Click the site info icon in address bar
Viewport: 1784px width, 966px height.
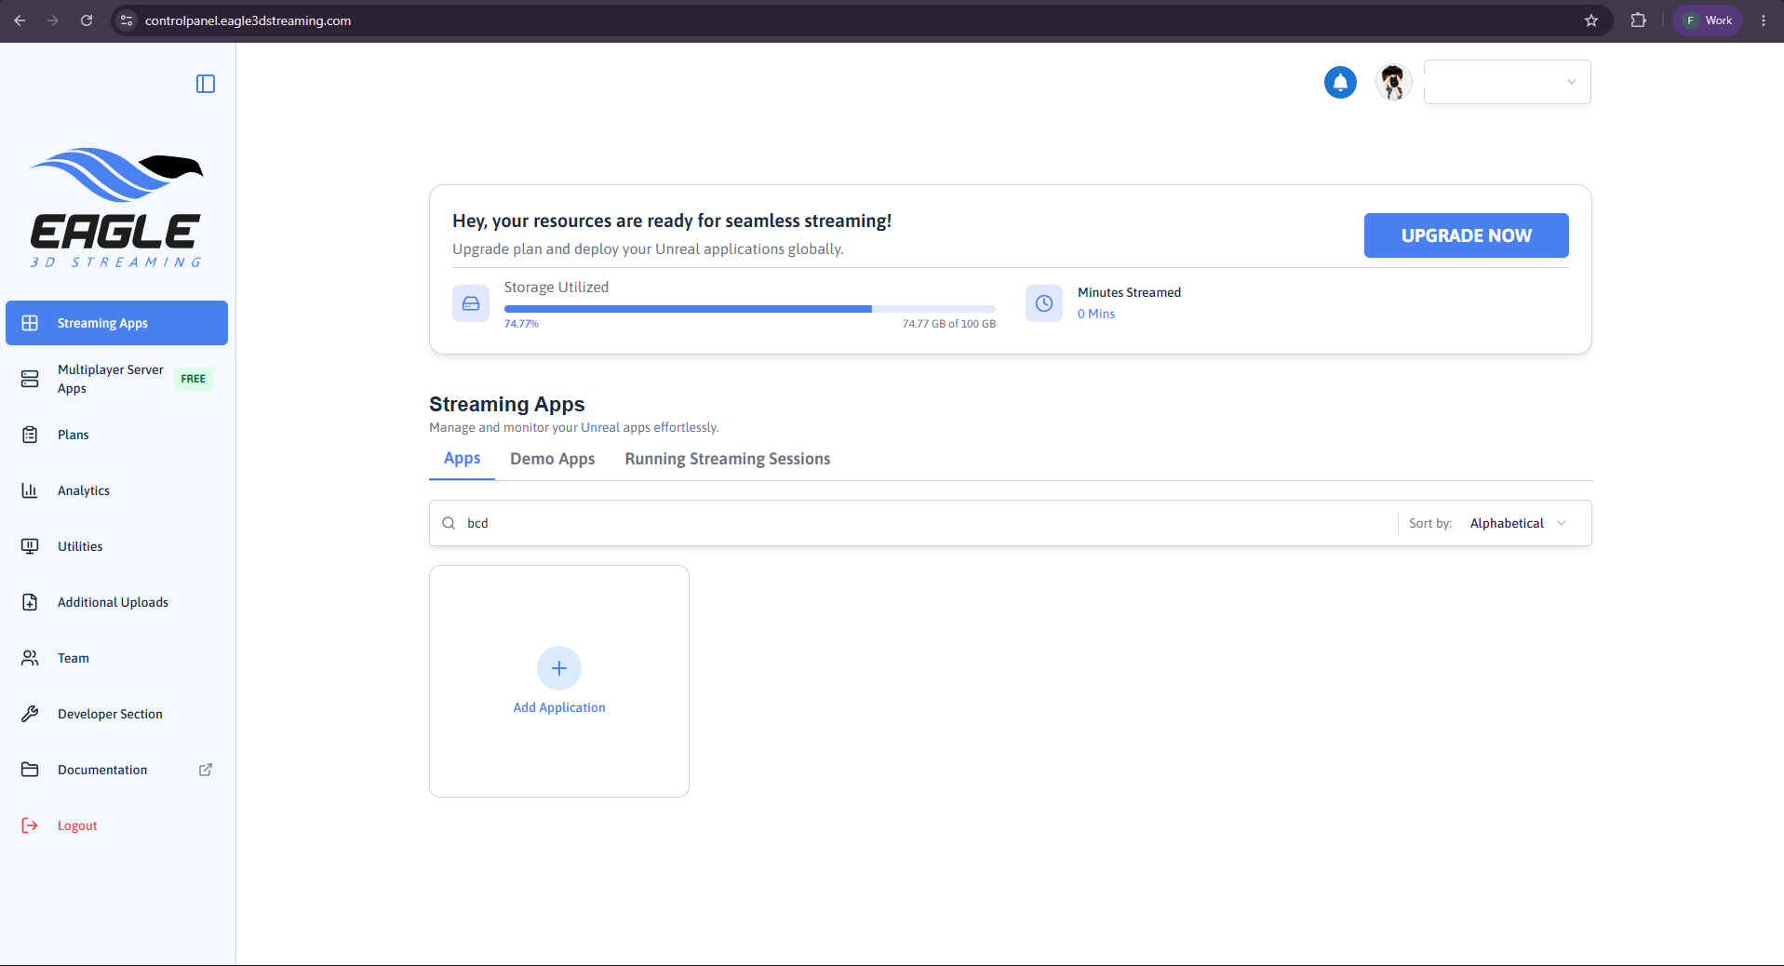(127, 20)
